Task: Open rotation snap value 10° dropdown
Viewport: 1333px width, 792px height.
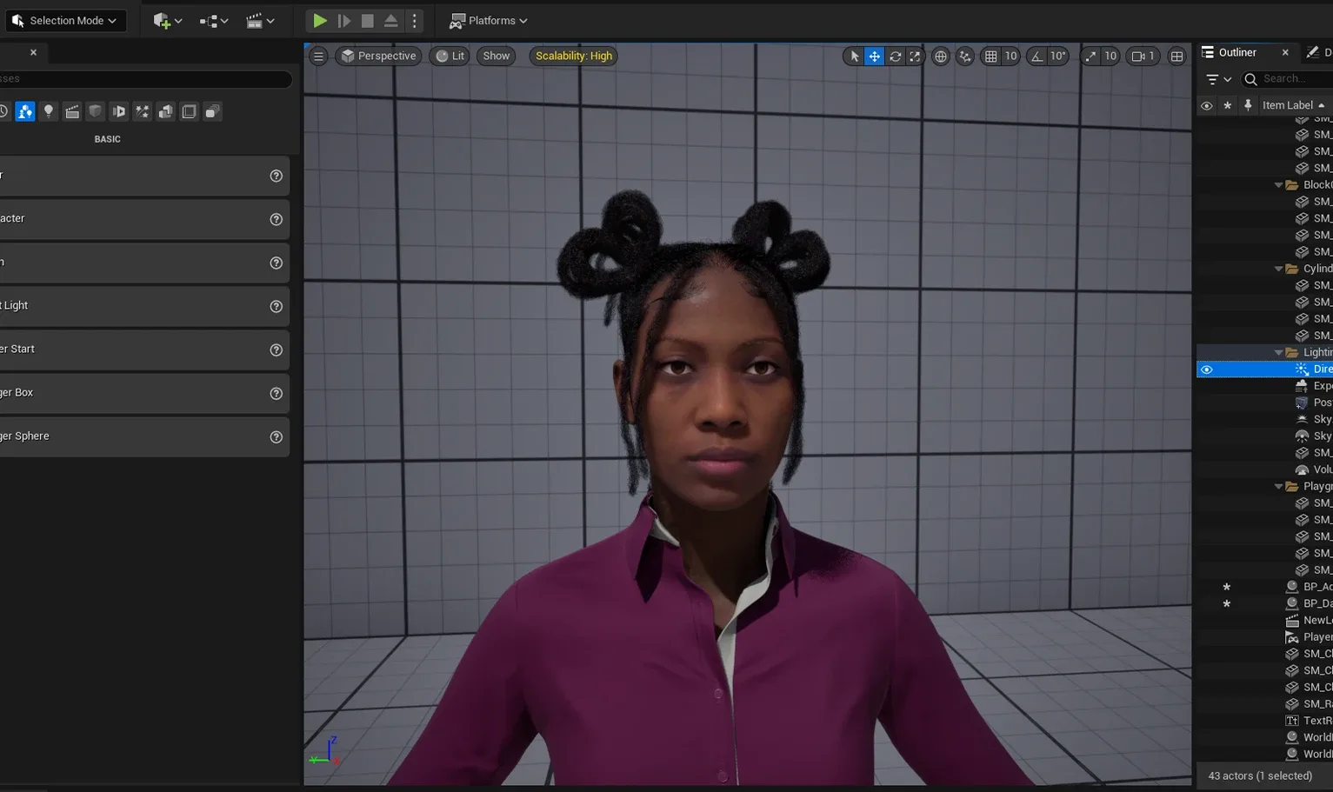Action: tap(1058, 56)
